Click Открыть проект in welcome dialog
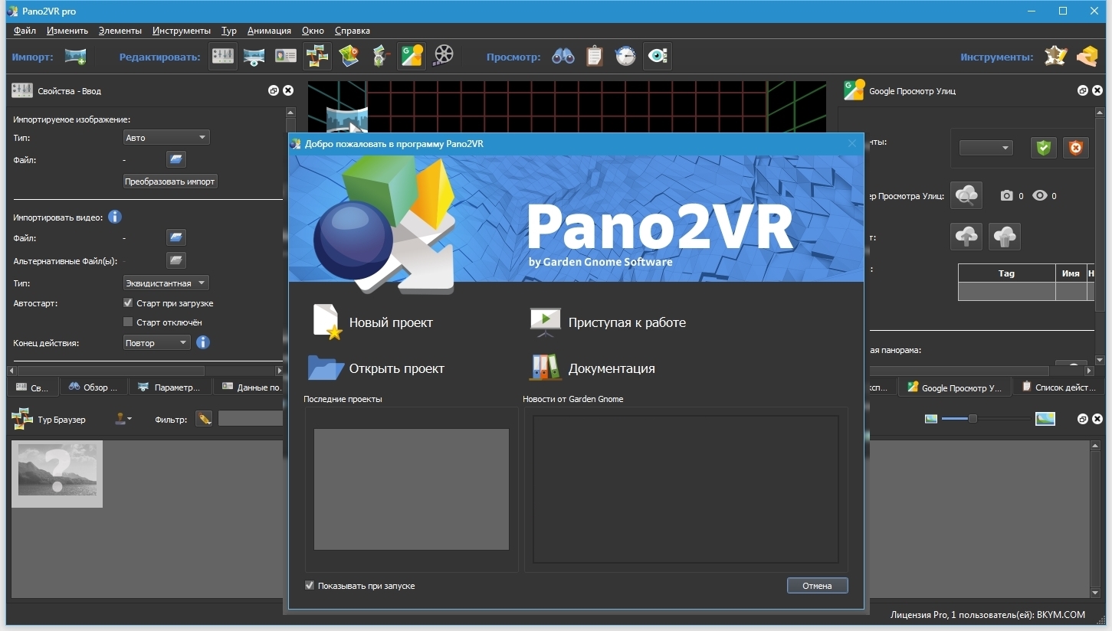Image resolution: width=1112 pixels, height=631 pixels. tap(376, 368)
